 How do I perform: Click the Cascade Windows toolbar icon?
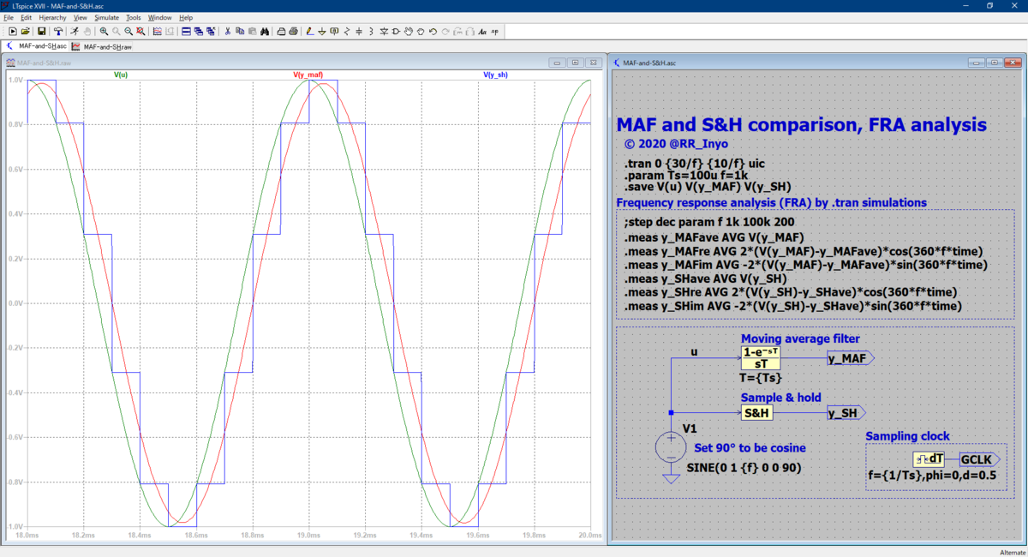click(198, 31)
